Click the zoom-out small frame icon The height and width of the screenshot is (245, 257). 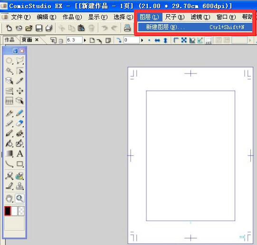pyautogui.click(x=61, y=41)
